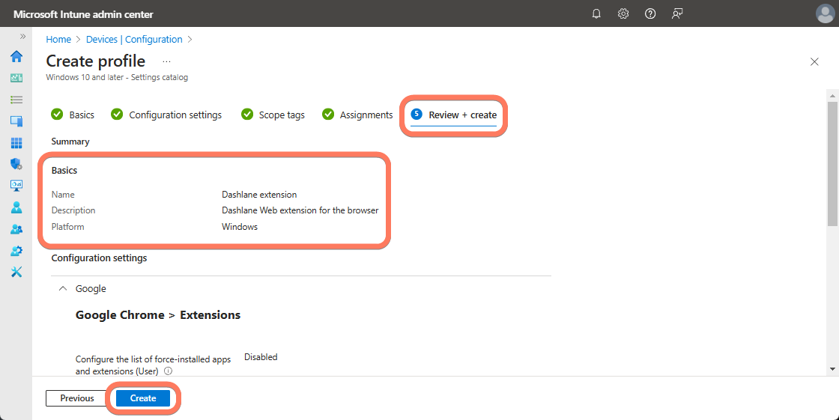Collapse the Google settings section
The image size is (839, 420).
click(x=63, y=289)
